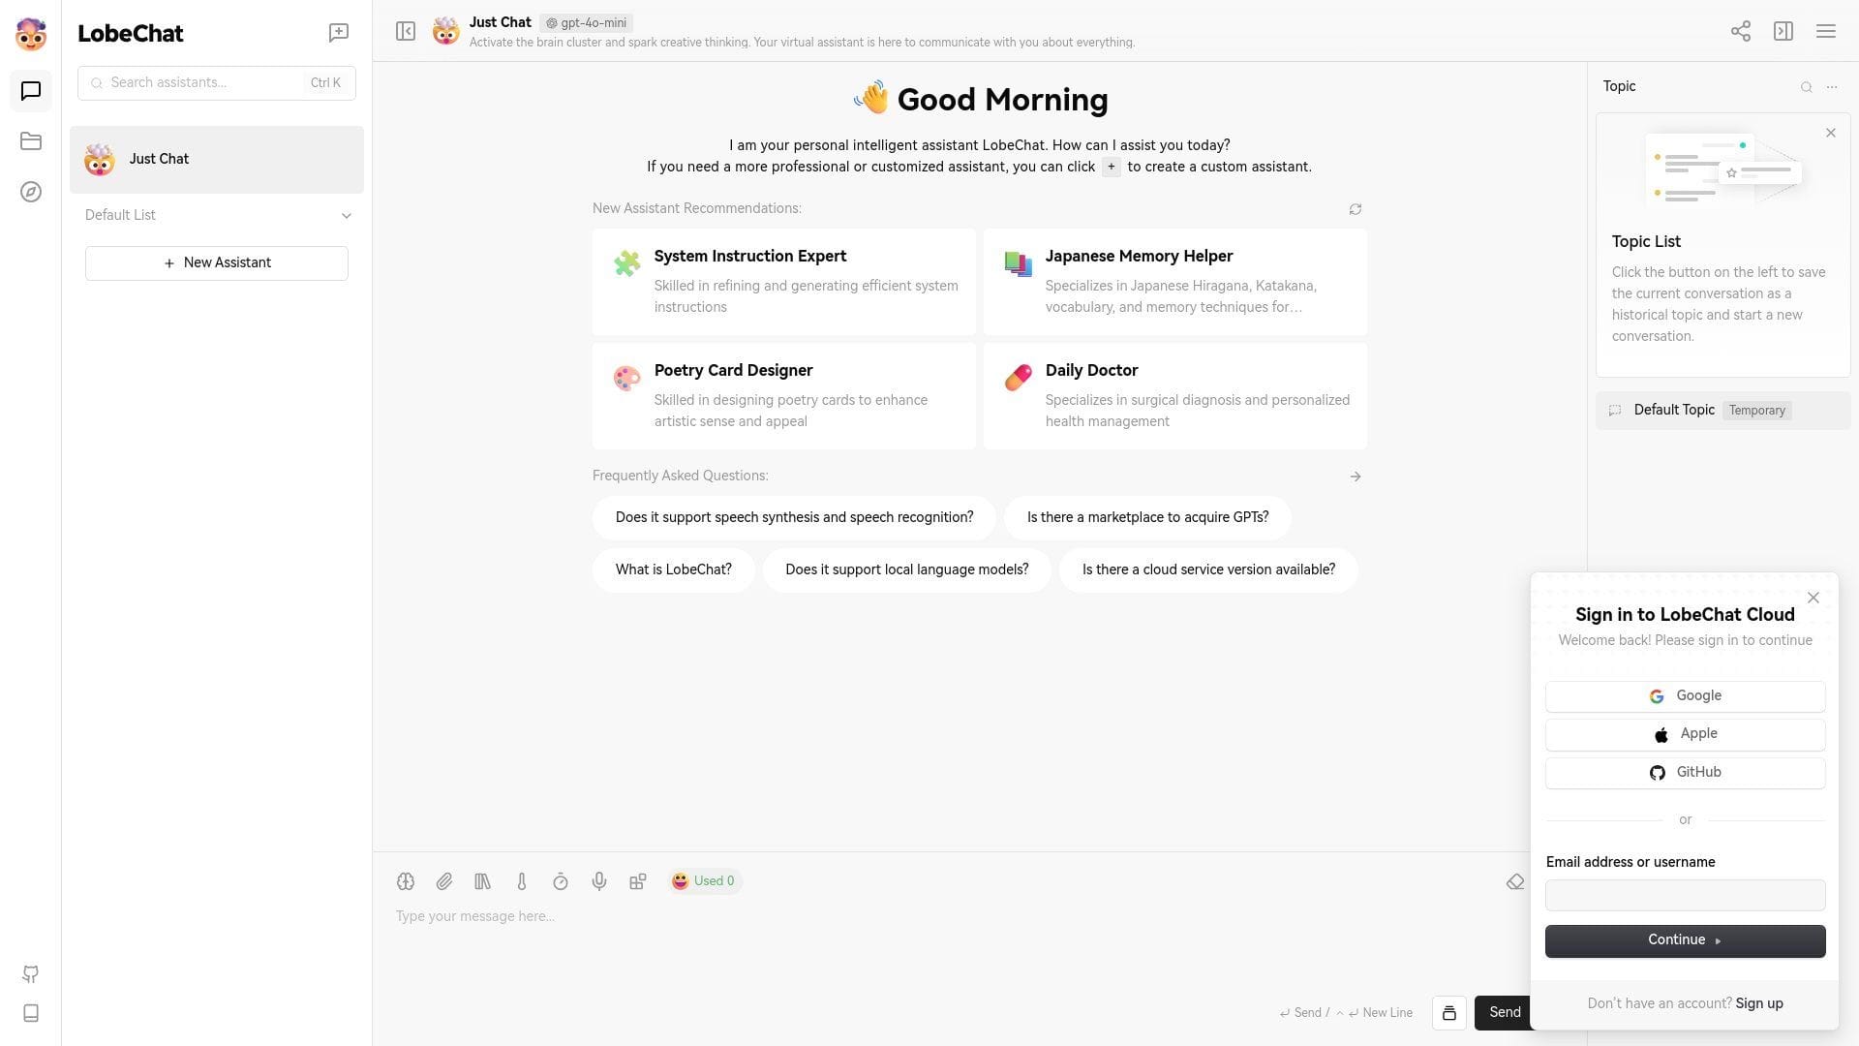Screen dimensions: 1859x1046
Task: Open Frequently Asked Questions arrow link
Action: (1355, 477)
